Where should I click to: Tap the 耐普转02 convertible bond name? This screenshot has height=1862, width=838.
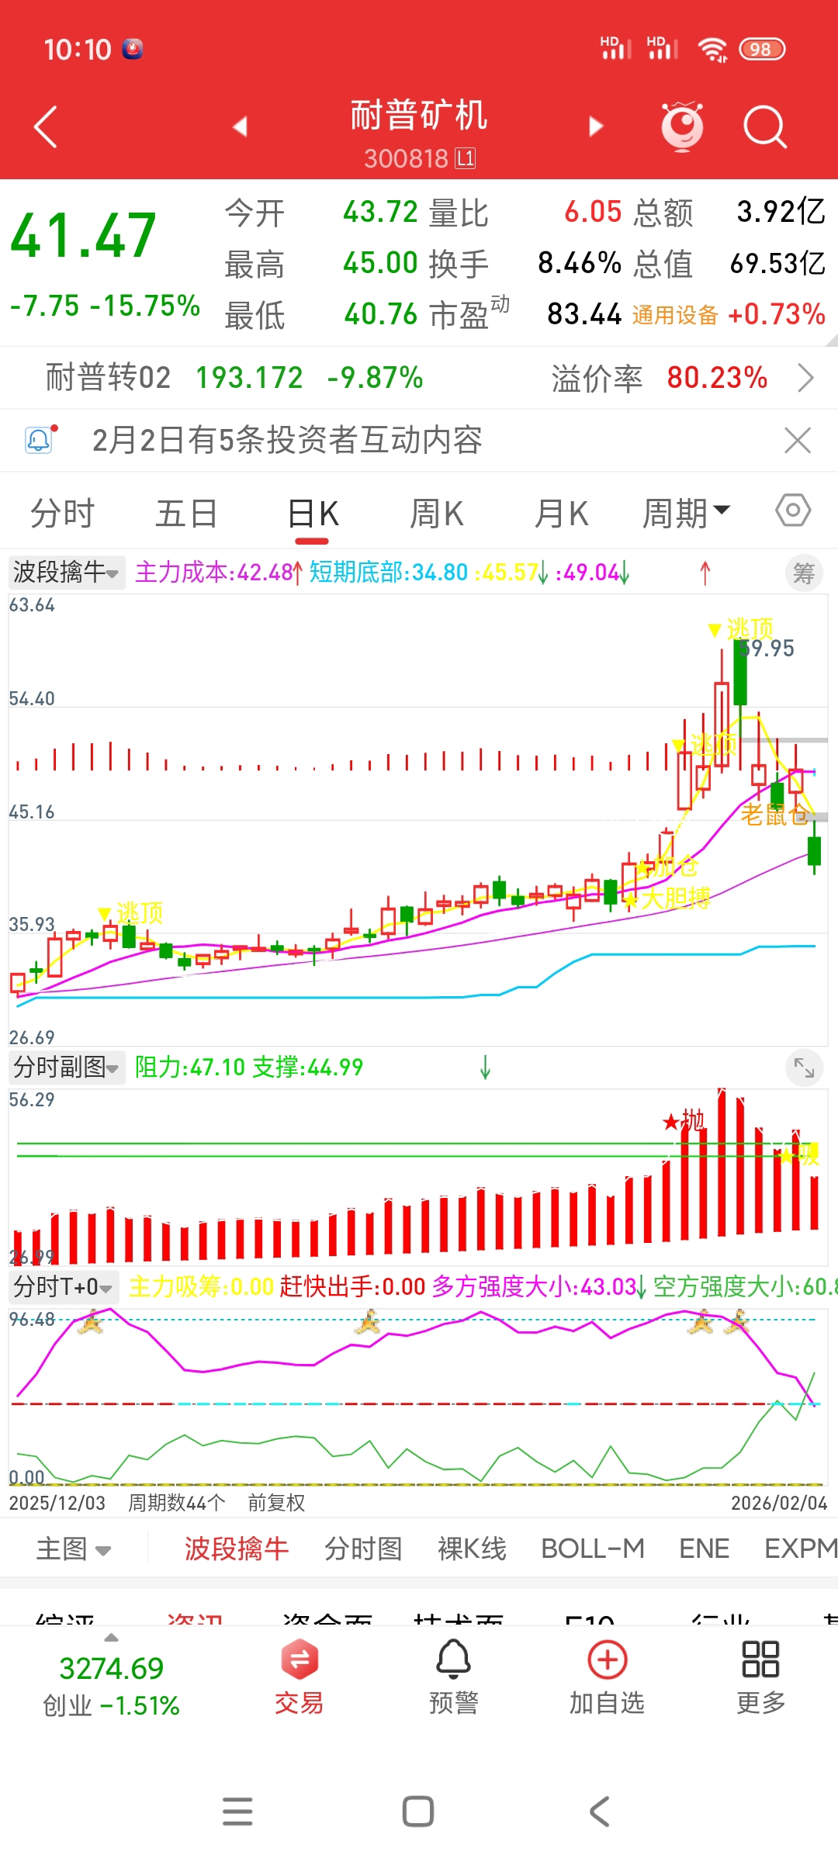pyautogui.click(x=108, y=378)
